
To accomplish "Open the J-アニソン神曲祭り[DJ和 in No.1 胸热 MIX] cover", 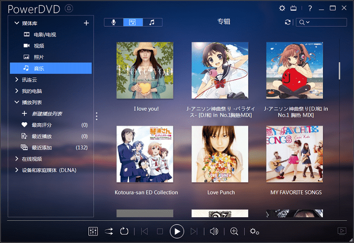I will tap(295, 70).
